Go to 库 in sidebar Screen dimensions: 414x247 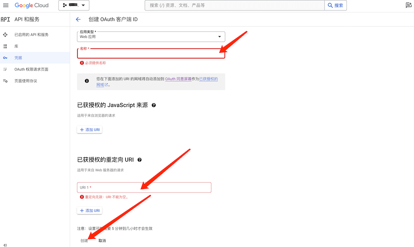17,46
